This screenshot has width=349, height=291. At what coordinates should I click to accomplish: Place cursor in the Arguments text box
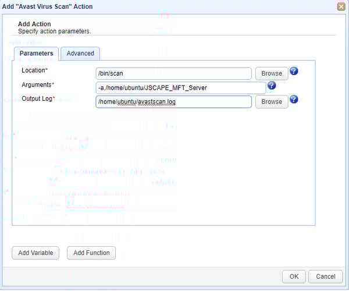[181, 88]
